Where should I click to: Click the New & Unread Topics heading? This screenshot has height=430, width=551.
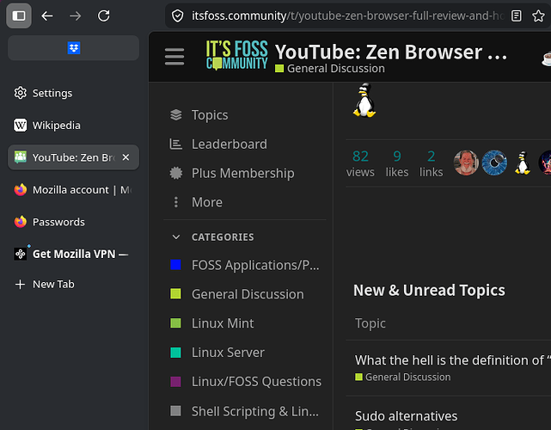pos(429,291)
